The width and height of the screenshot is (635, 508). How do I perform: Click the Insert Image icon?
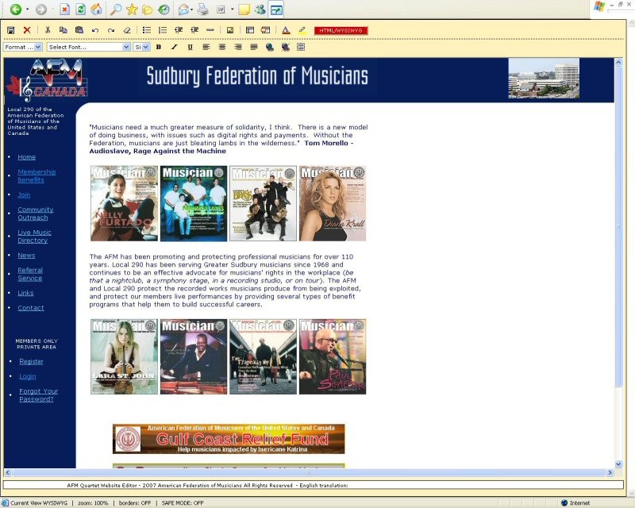click(x=230, y=30)
